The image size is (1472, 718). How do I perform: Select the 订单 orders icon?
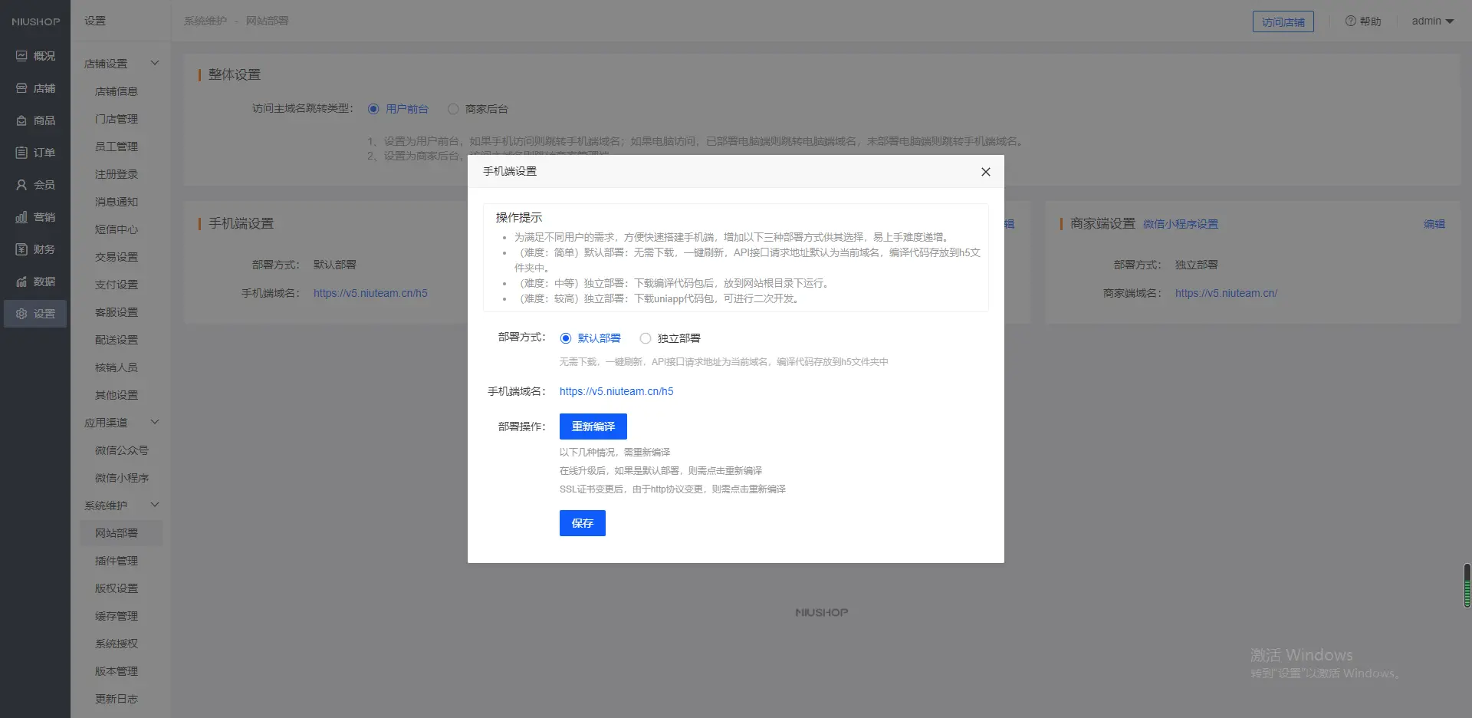click(x=21, y=153)
